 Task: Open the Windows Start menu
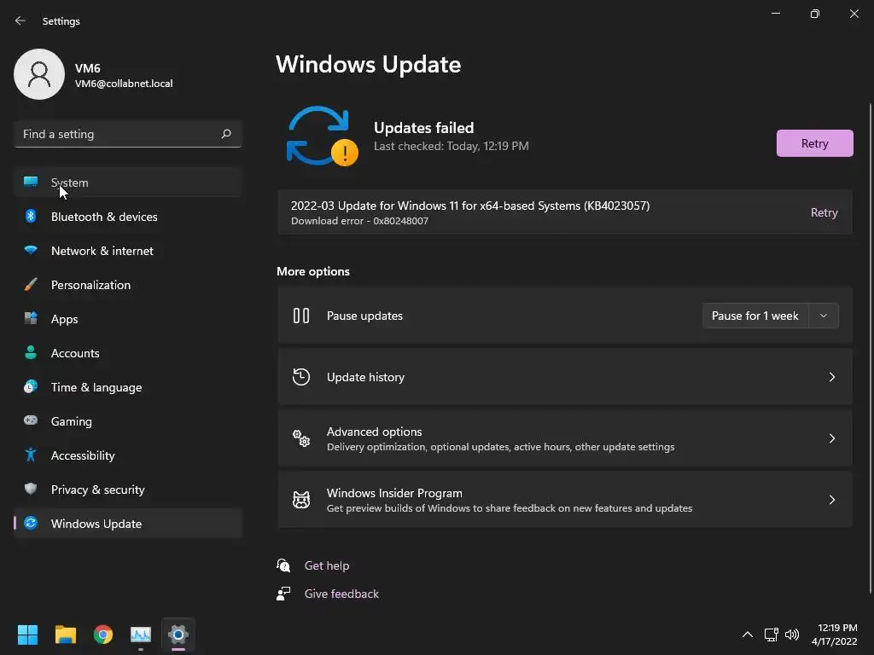pos(27,635)
